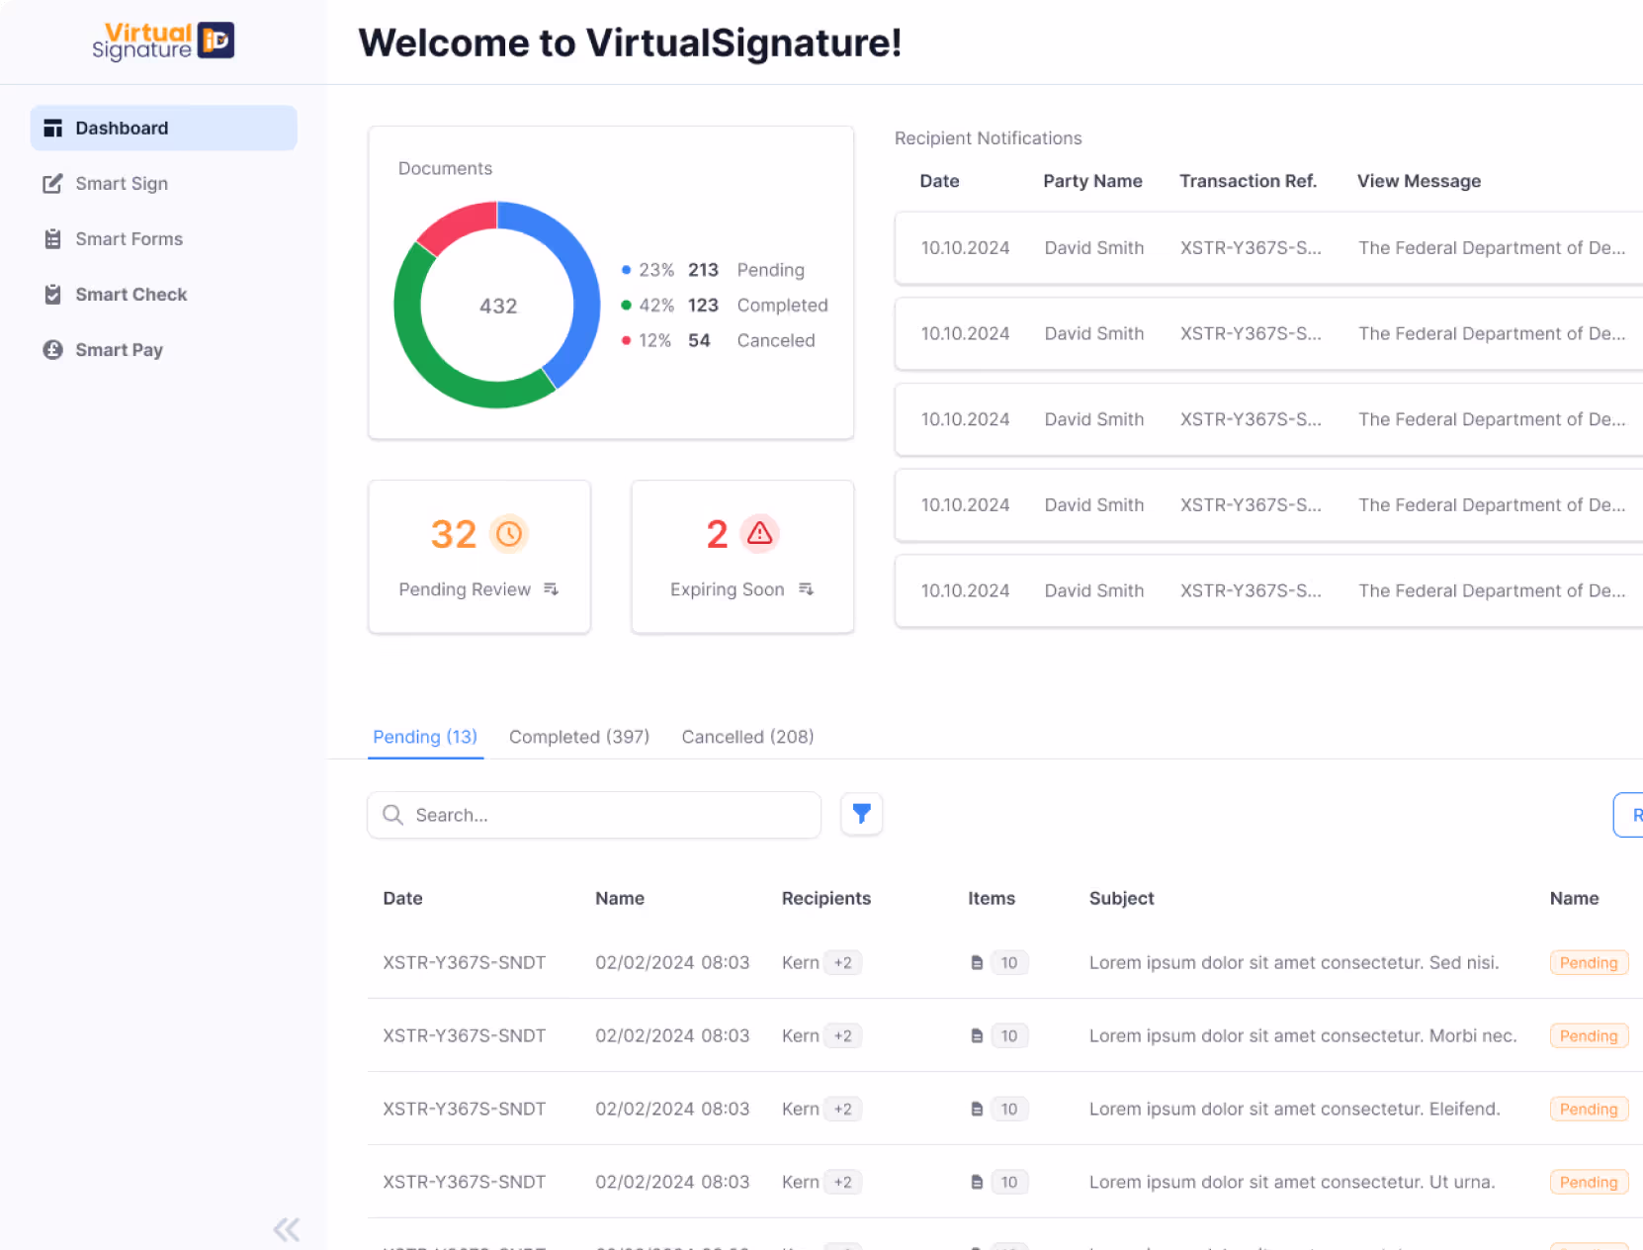Expand +2 recipients in Morbi nec row
This screenshot has width=1643, height=1250.
point(843,1035)
